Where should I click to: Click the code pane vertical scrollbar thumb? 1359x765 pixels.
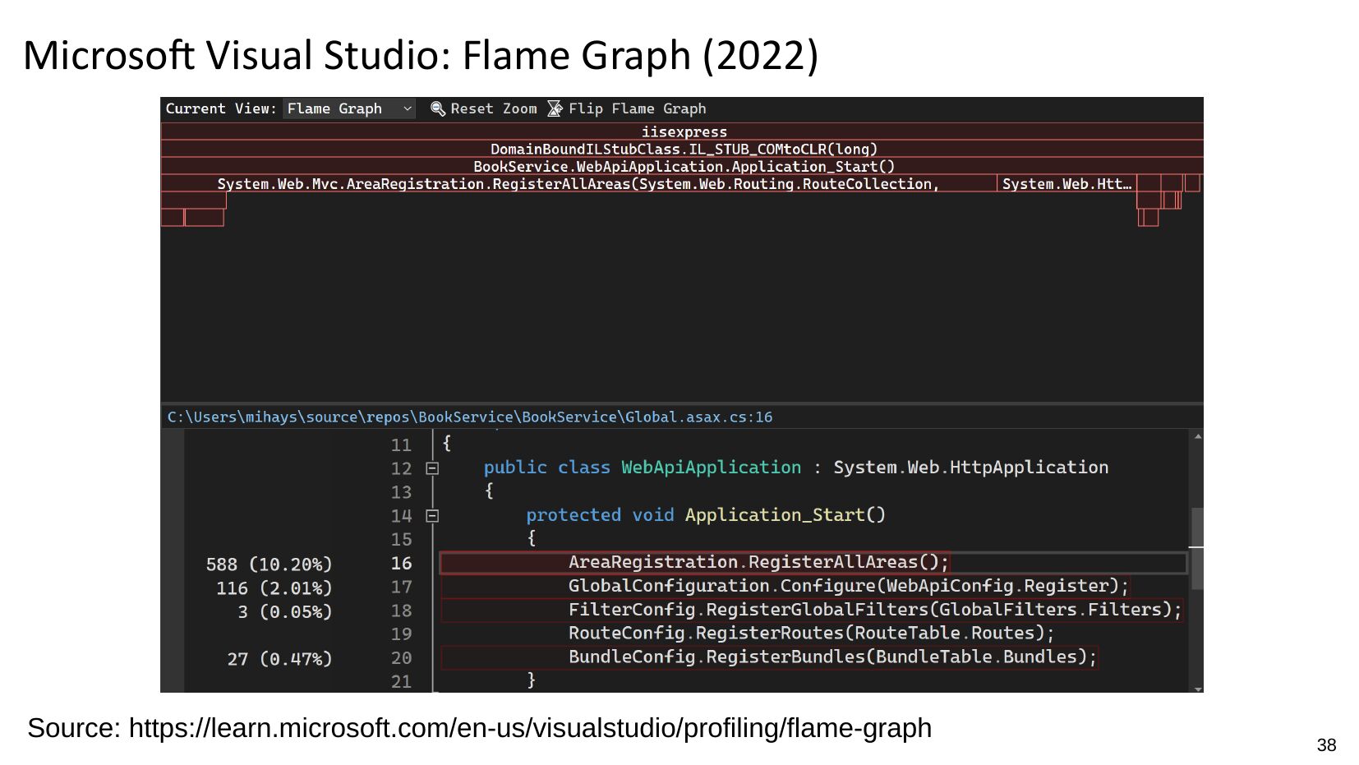[x=1197, y=546]
